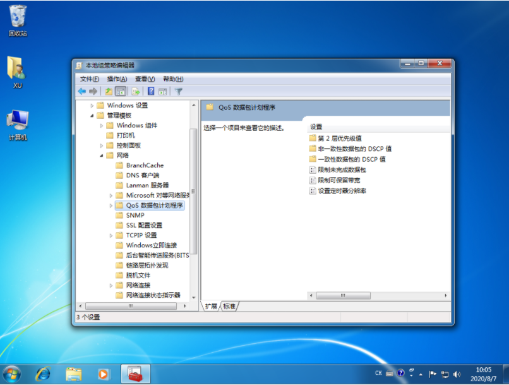This screenshot has width=509, height=385.
Task: Click the bottom horizontal scrollbar of settings pane
Action: coord(344,295)
